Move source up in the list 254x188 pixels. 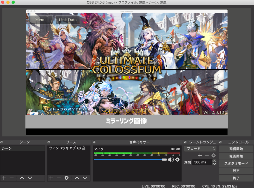pyautogui.click(x=77, y=178)
